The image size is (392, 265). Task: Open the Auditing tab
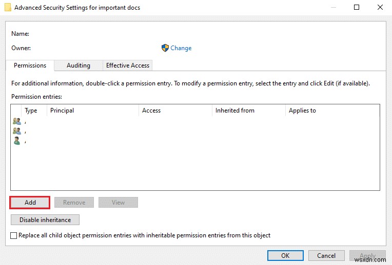pos(78,65)
